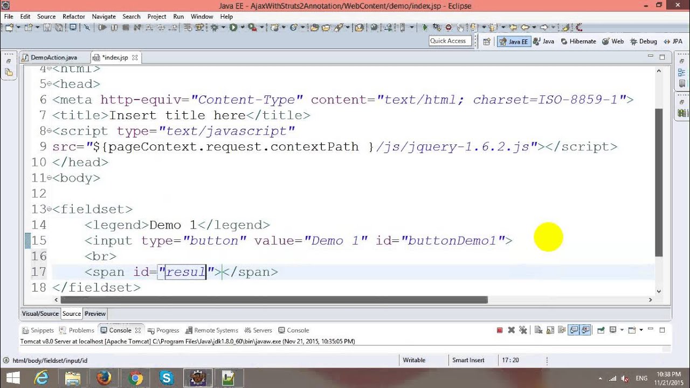
Task: Open Skype from the taskbar
Action: 167,378
